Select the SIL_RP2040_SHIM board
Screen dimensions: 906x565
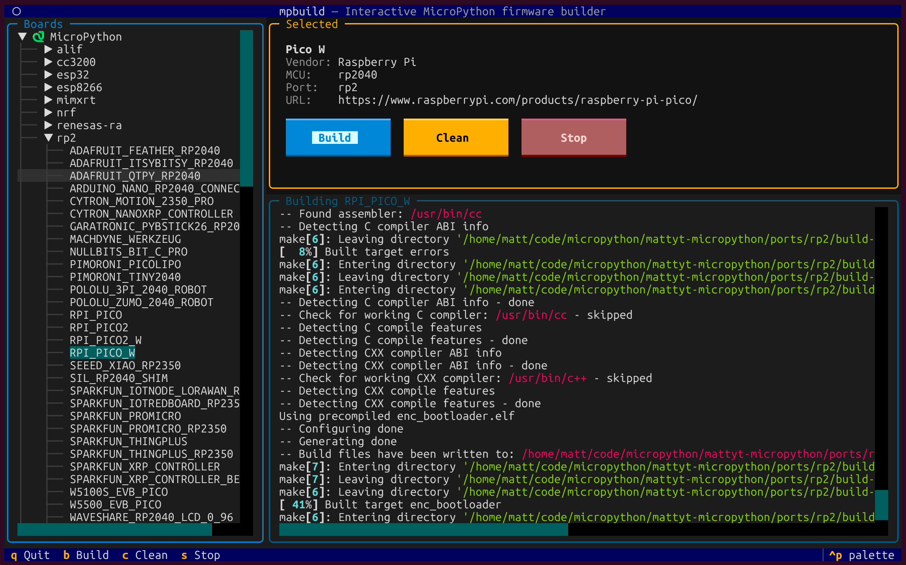pyautogui.click(x=119, y=378)
